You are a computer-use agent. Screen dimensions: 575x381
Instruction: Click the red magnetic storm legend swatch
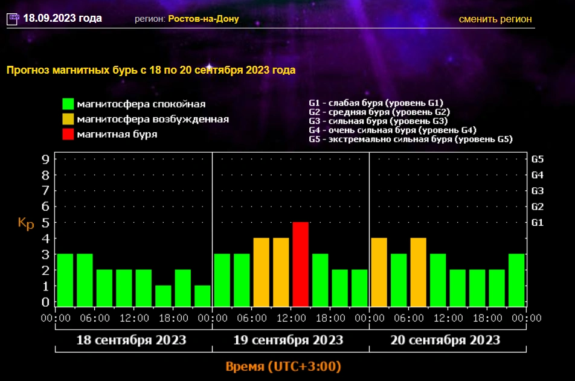(x=68, y=133)
